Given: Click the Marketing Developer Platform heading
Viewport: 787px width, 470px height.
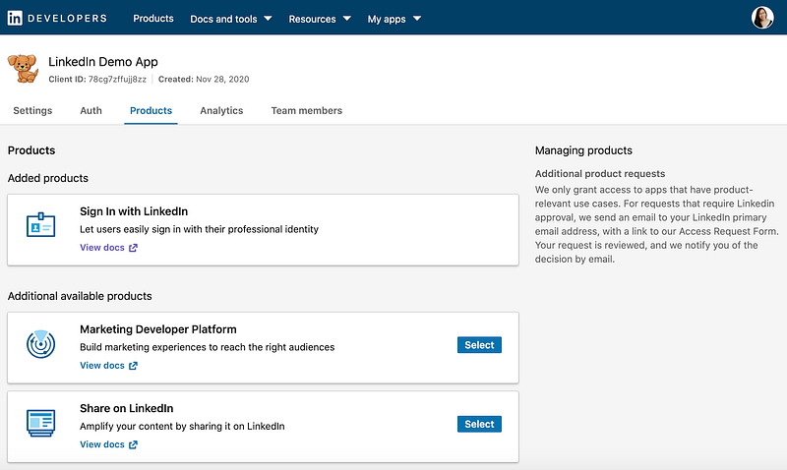Looking at the screenshot, I should [x=158, y=329].
